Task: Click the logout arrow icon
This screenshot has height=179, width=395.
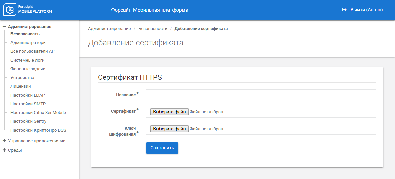Action: [344, 10]
